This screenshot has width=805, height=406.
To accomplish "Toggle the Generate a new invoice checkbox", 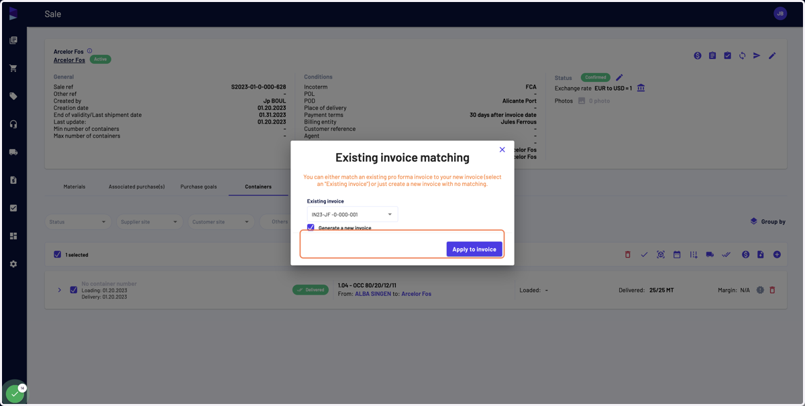I will coord(311,227).
